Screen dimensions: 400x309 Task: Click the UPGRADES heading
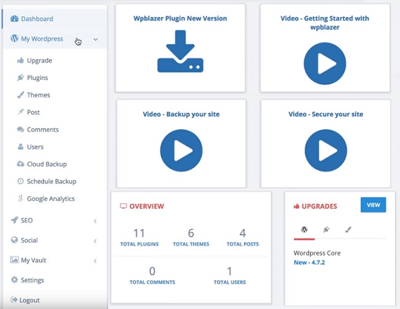[320, 206]
